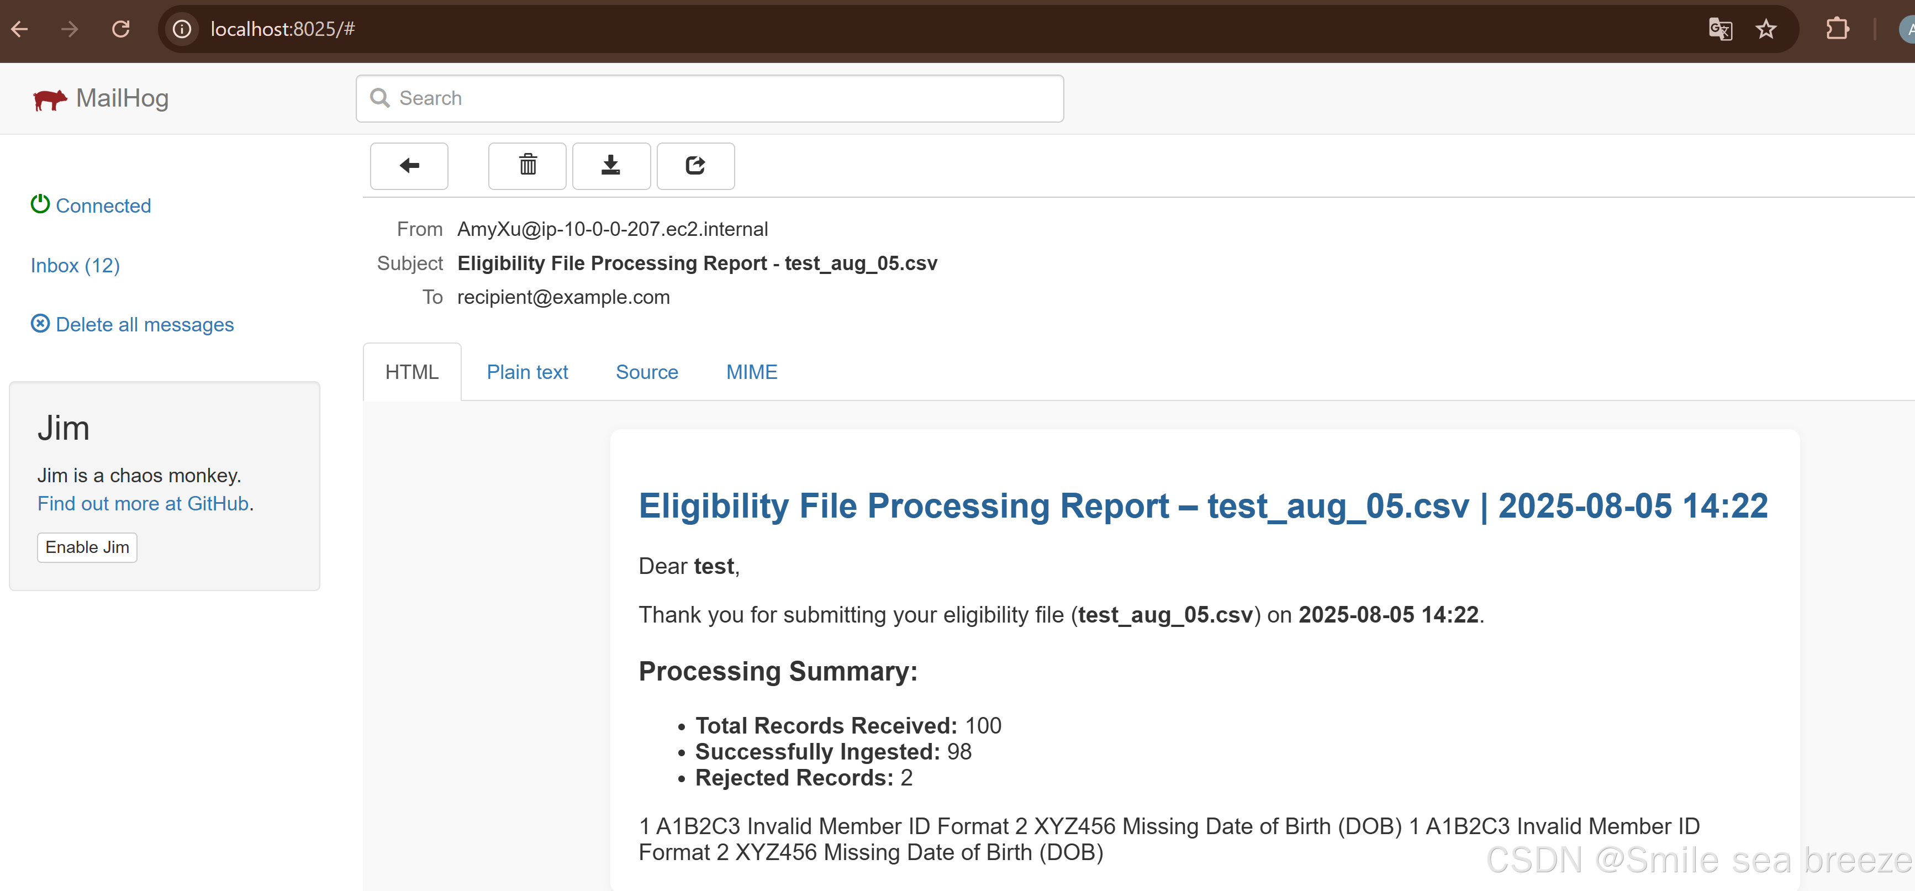Delete this message with trash icon
The height and width of the screenshot is (891, 1915).
click(527, 166)
